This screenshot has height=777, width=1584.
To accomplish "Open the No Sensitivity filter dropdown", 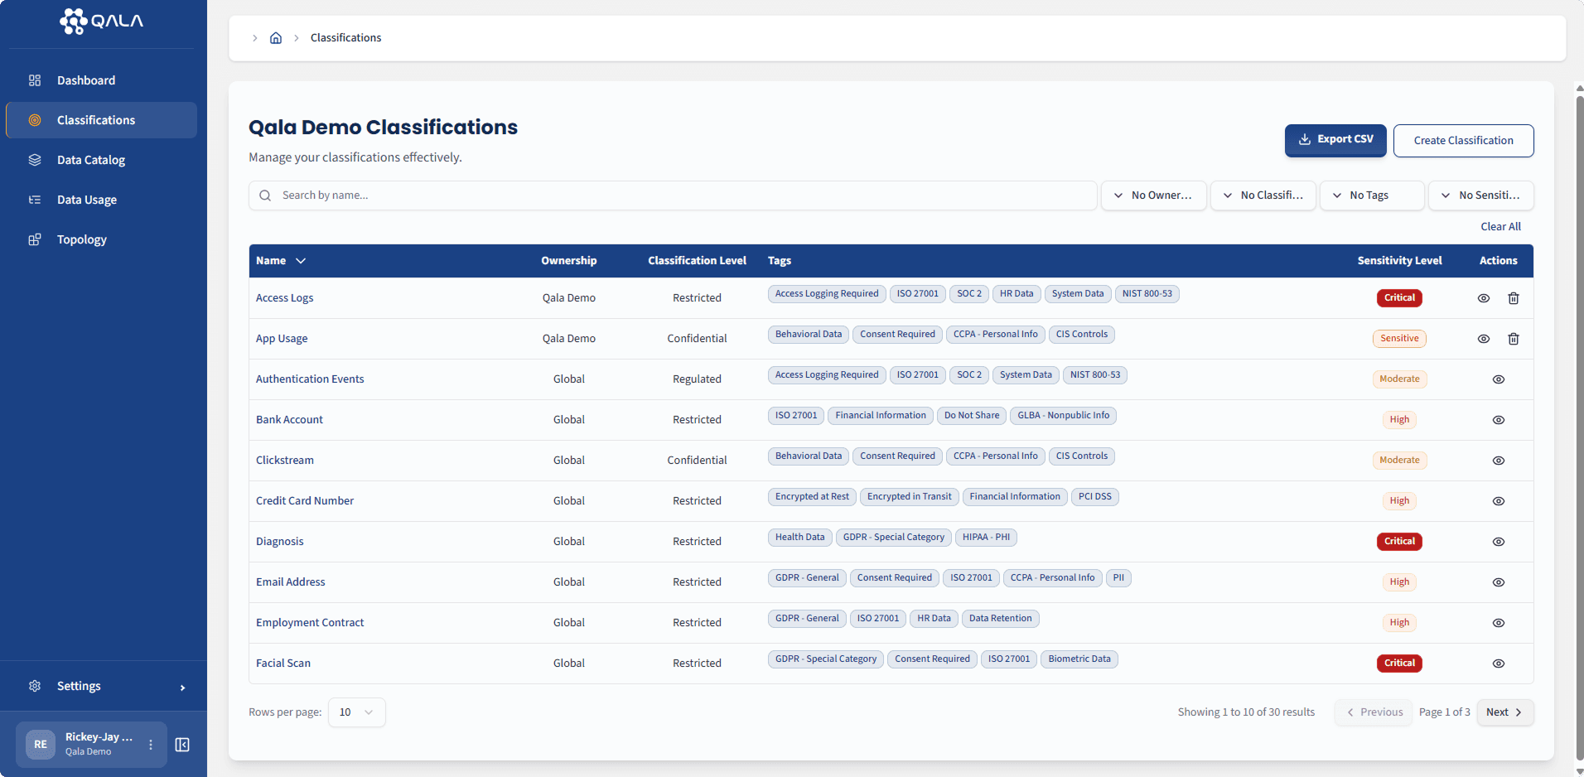I will point(1481,195).
